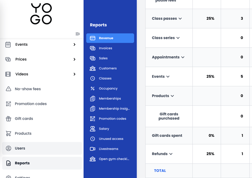Click the Salary person icon
The height and width of the screenshot is (178, 252).
[93, 129]
